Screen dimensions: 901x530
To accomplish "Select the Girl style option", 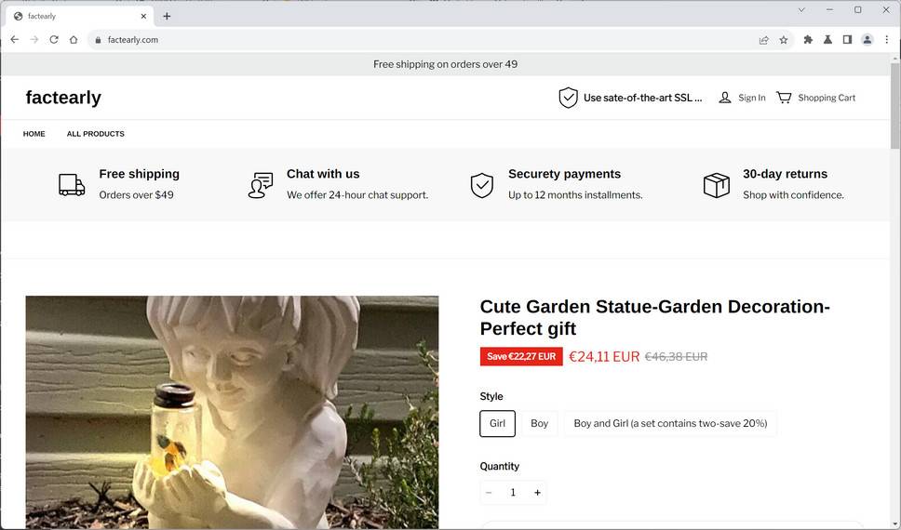I will tap(498, 424).
